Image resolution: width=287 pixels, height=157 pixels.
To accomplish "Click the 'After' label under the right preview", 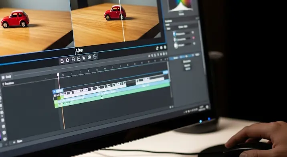I will 79,51.
